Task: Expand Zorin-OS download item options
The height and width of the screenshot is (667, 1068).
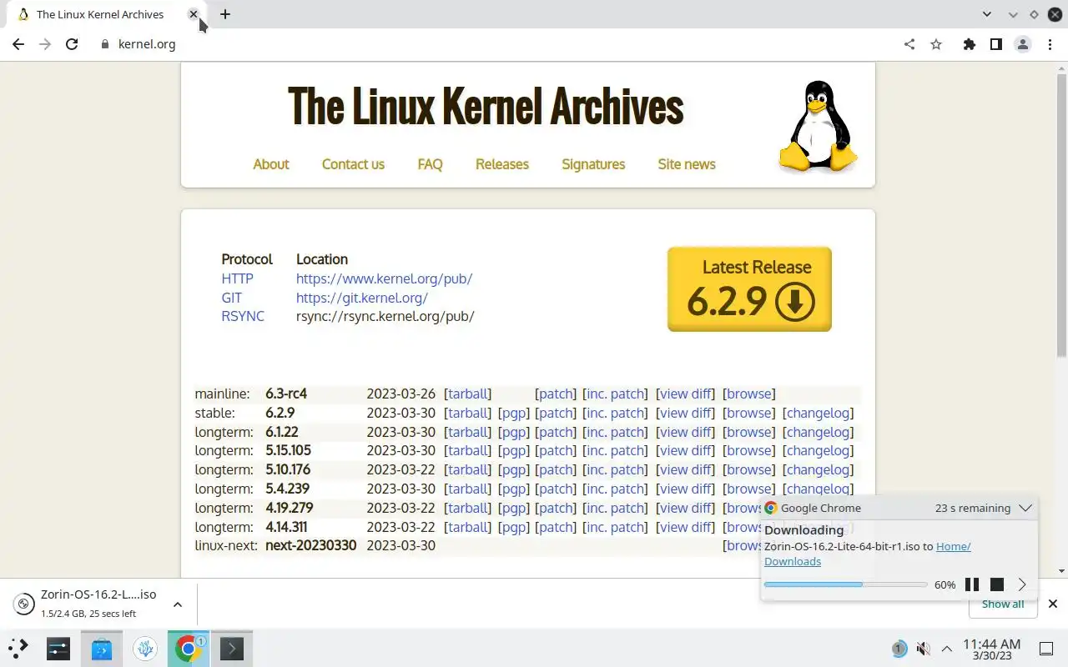Action: coord(177,604)
